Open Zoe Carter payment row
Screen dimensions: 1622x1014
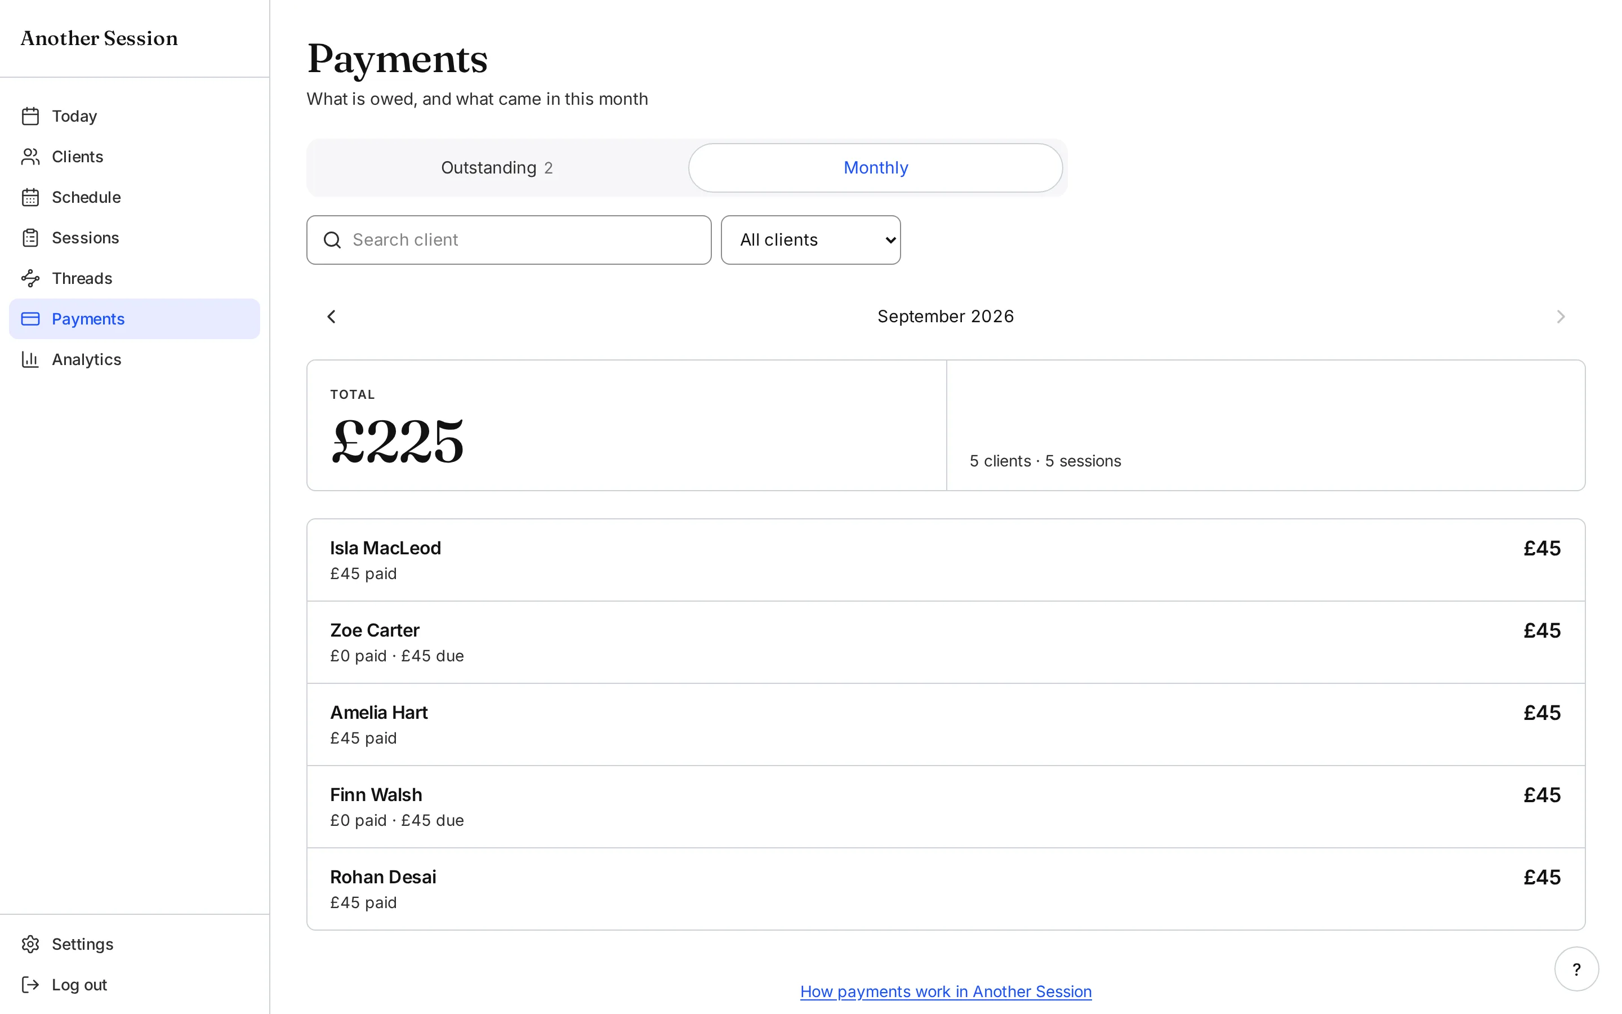(x=946, y=642)
